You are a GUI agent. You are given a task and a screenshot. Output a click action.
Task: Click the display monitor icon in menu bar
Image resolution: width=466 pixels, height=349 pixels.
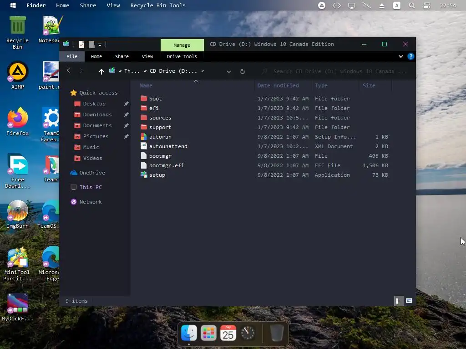(x=352, y=5)
